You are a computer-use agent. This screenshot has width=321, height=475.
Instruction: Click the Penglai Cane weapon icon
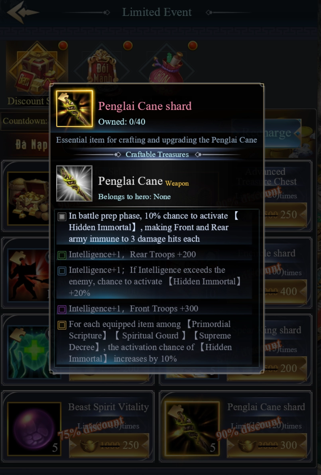coord(74,183)
